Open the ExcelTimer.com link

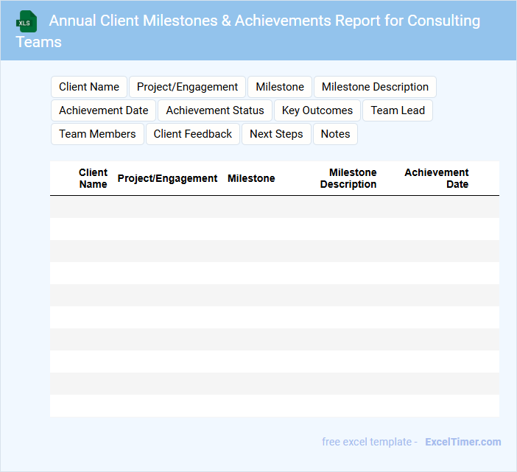point(463,442)
